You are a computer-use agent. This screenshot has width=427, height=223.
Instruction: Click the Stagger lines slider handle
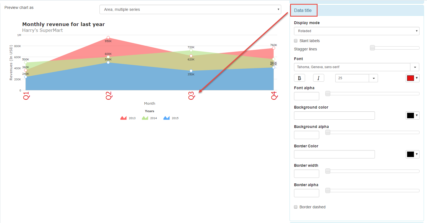372,48
